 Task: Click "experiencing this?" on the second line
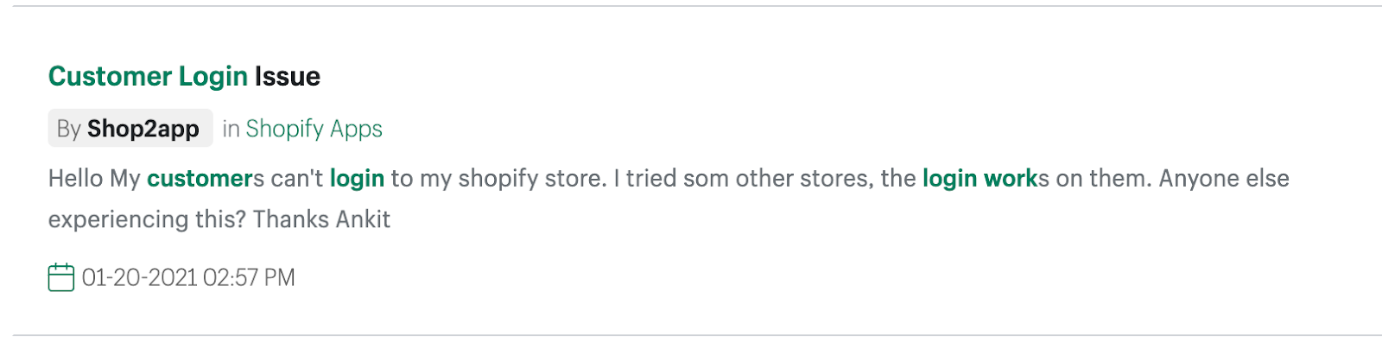147,219
